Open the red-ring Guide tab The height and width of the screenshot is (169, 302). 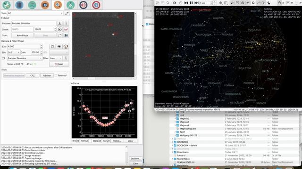point(96,5)
